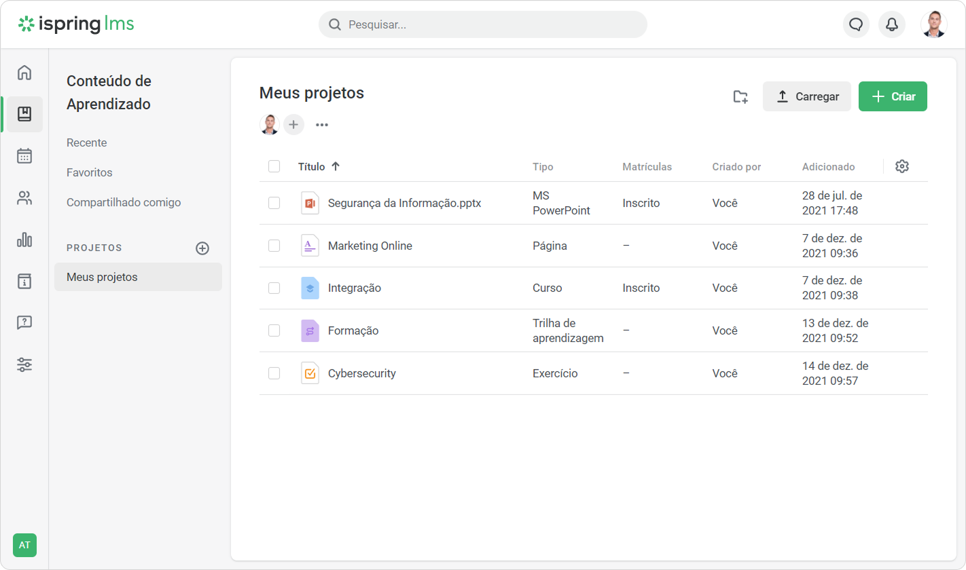This screenshot has height=570, width=966.
Task: Open the reports bar chart icon
Action: [x=24, y=240]
